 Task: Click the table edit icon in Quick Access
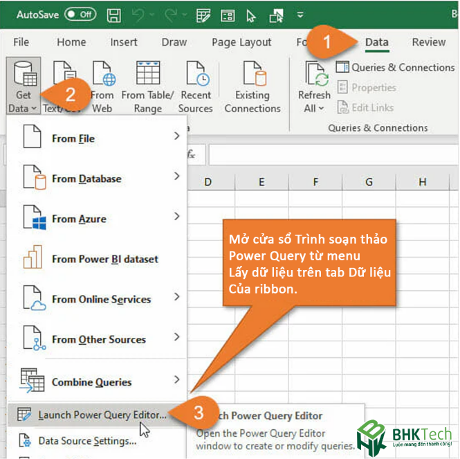(203, 15)
